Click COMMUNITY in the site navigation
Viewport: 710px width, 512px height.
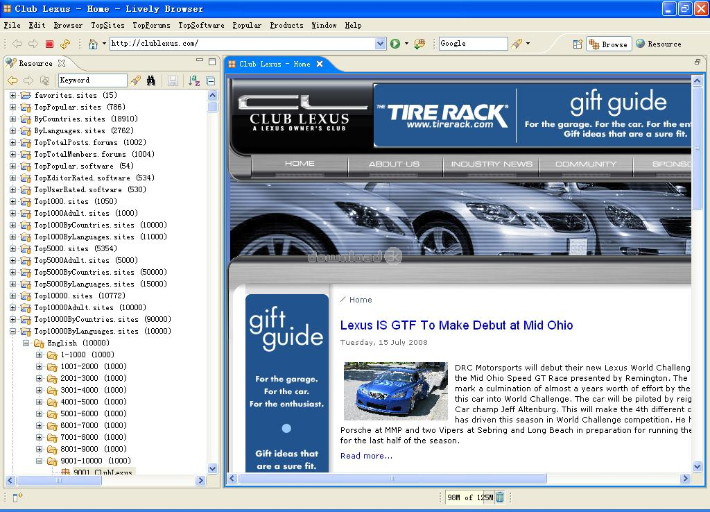585,164
